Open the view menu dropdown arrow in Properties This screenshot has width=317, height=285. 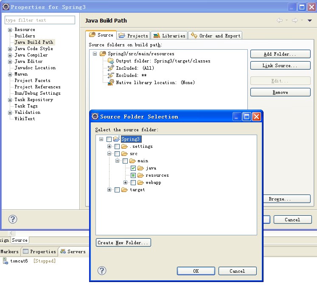(309, 20)
